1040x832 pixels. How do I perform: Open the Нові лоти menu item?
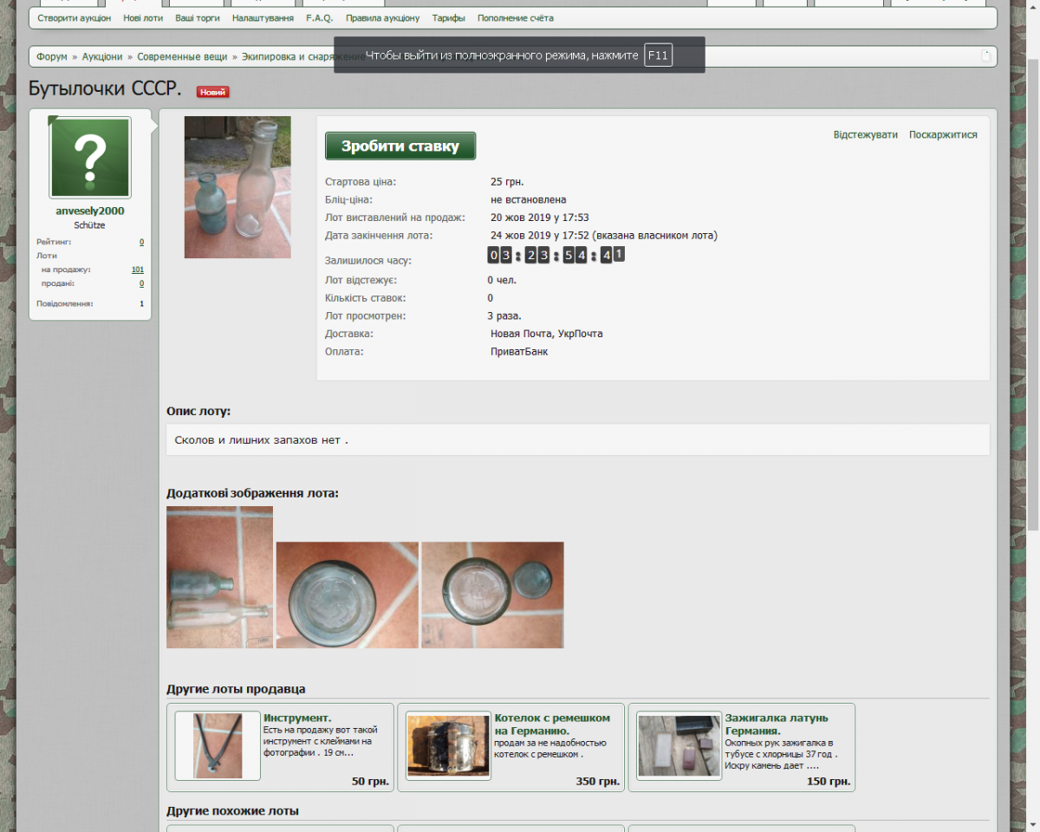pyautogui.click(x=143, y=18)
